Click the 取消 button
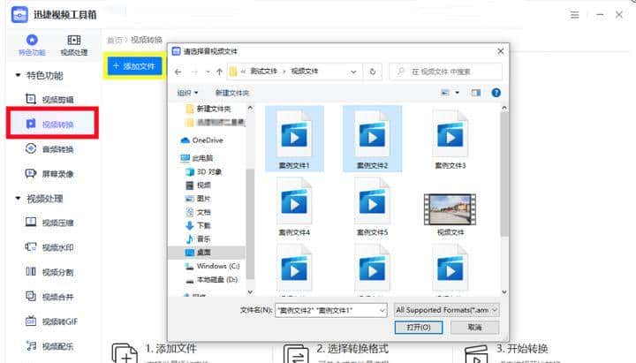The width and height of the screenshot is (636, 363). [x=474, y=327]
